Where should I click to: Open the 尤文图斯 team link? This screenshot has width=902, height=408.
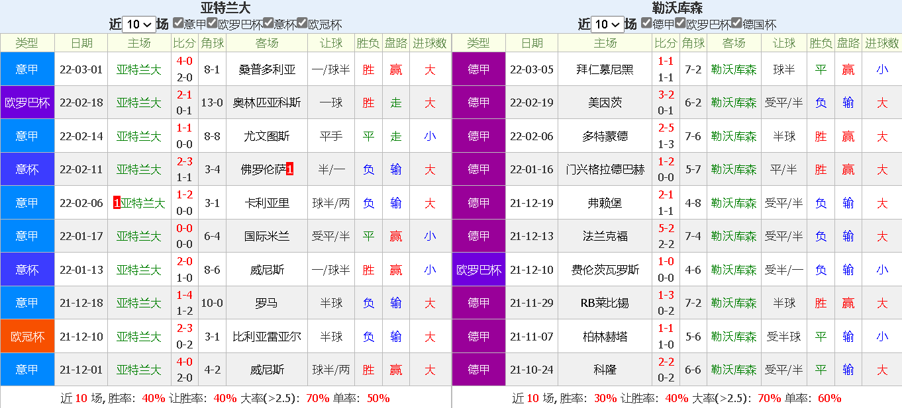point(267,136)
